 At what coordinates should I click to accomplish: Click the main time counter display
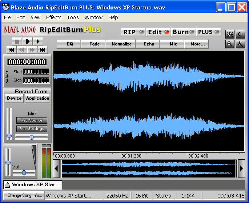(x=27, y=62)
